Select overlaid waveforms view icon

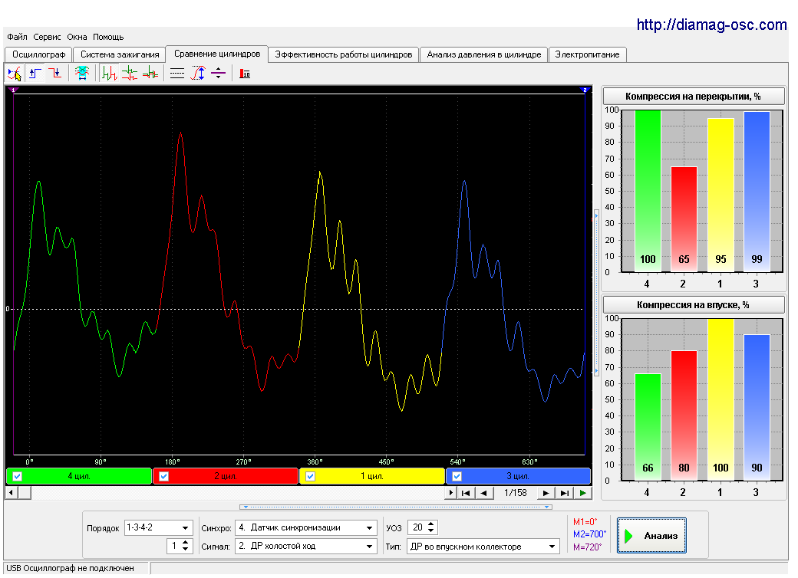click(150, 74)
